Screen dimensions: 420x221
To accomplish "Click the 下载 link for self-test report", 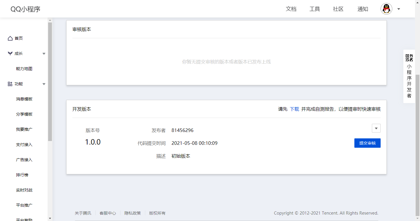I will (294, 109).
